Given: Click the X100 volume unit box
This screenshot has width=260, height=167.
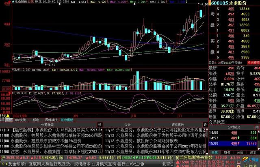Looking at the screenshot, I should [7, 89].
